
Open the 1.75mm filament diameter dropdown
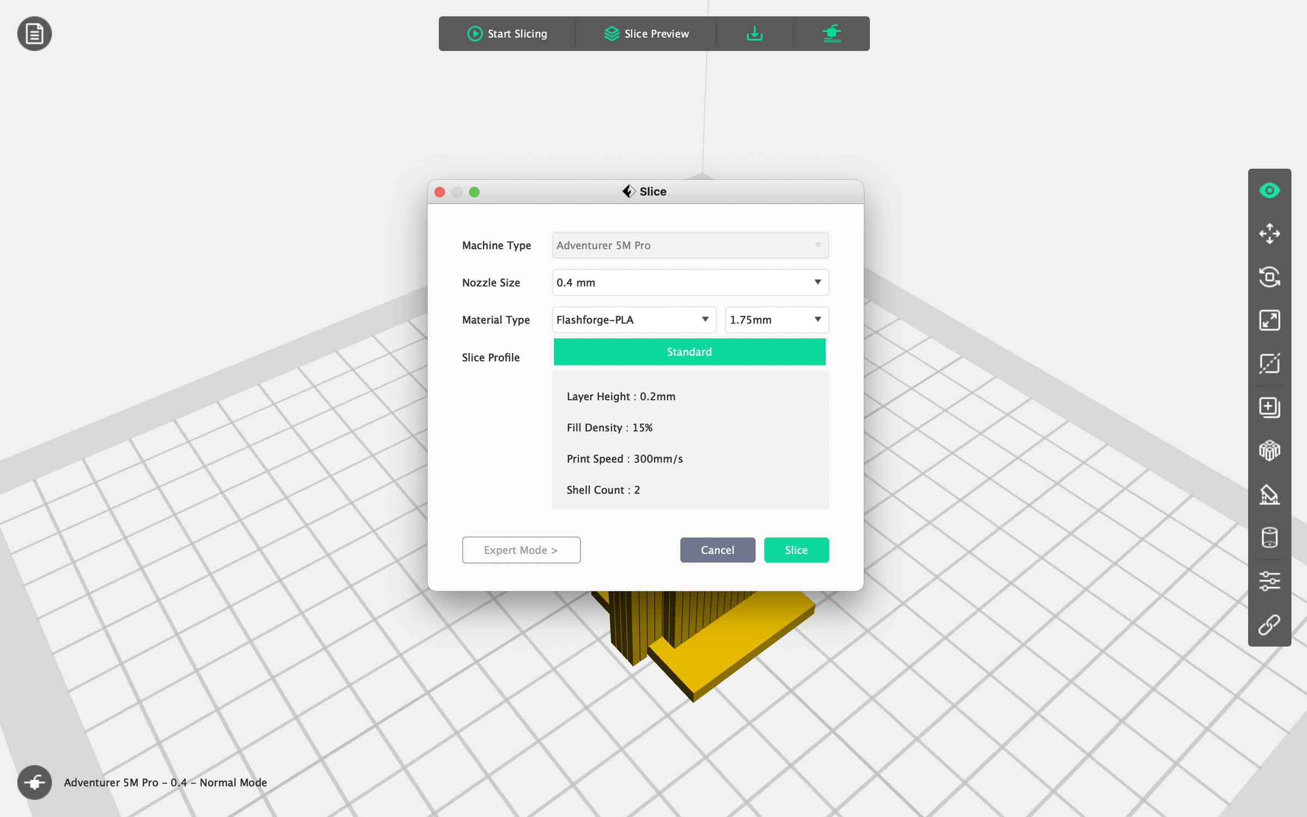[776, 320]
